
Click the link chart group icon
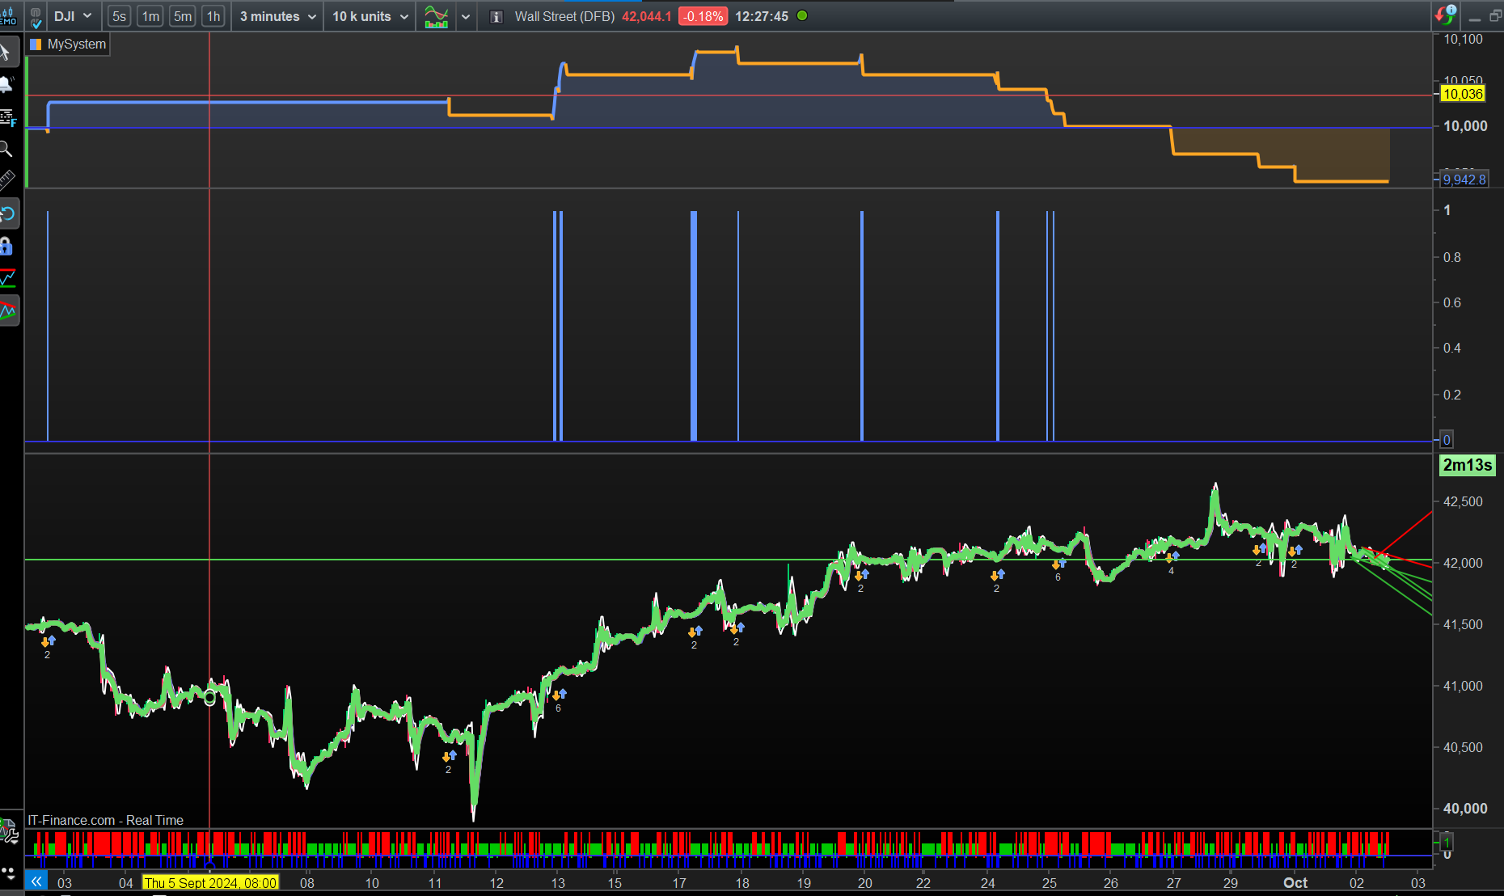[36, 17]
